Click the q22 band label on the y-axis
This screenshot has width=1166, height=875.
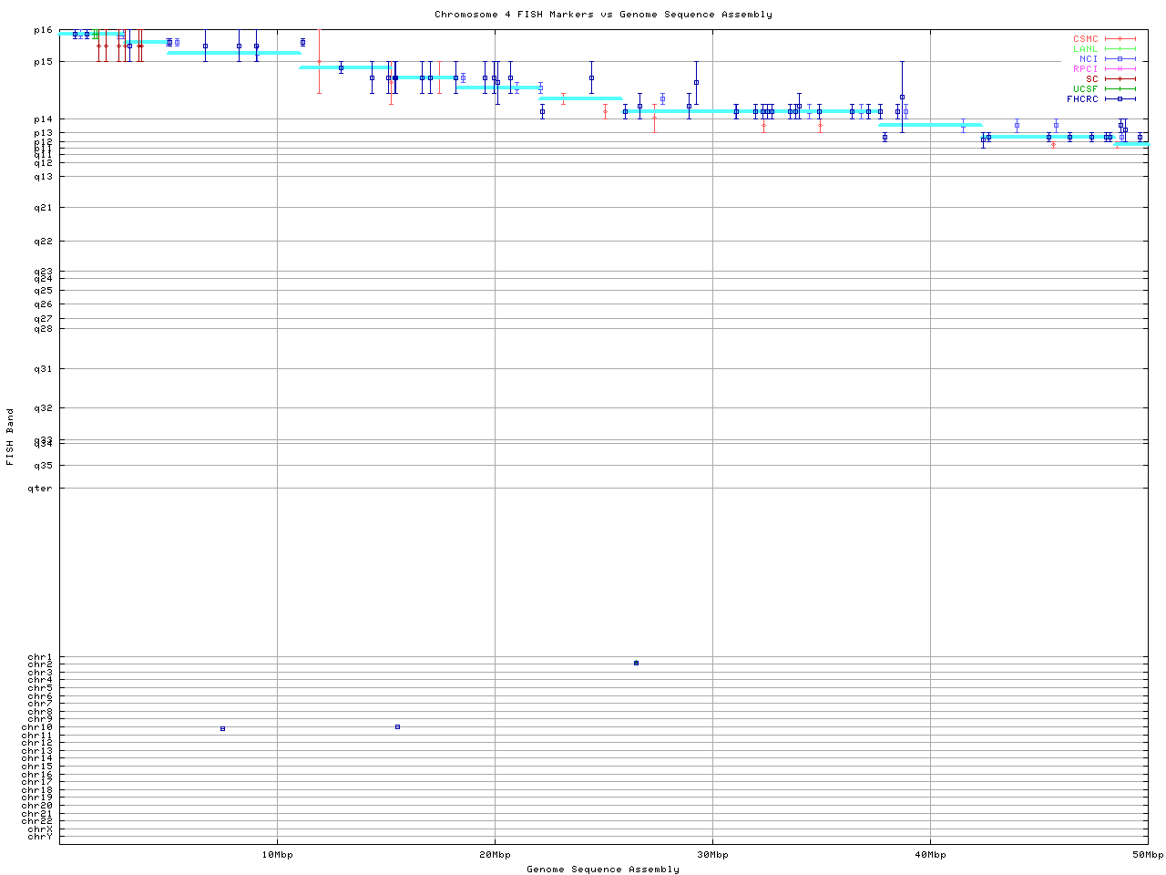(43, 242)
